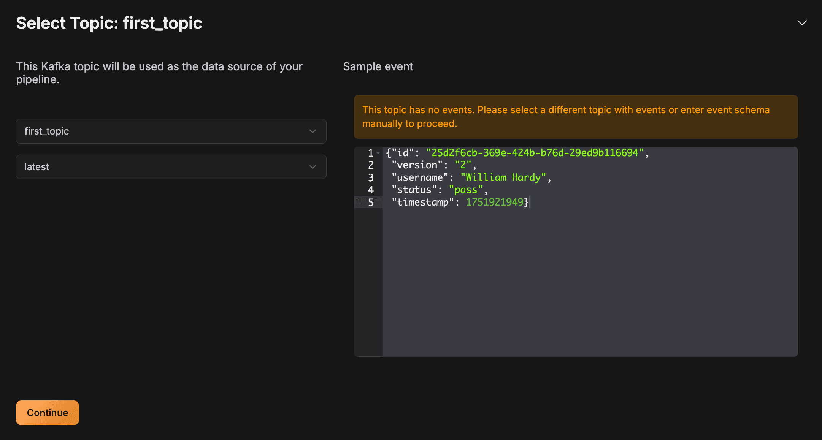This screenshot has width=822, height=440.
Task: Click the "pass" status value
Action: click(466, 190)
